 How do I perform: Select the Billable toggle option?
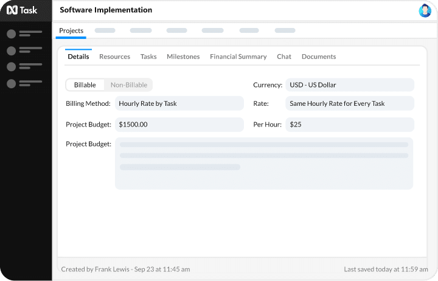coord(85,85)
